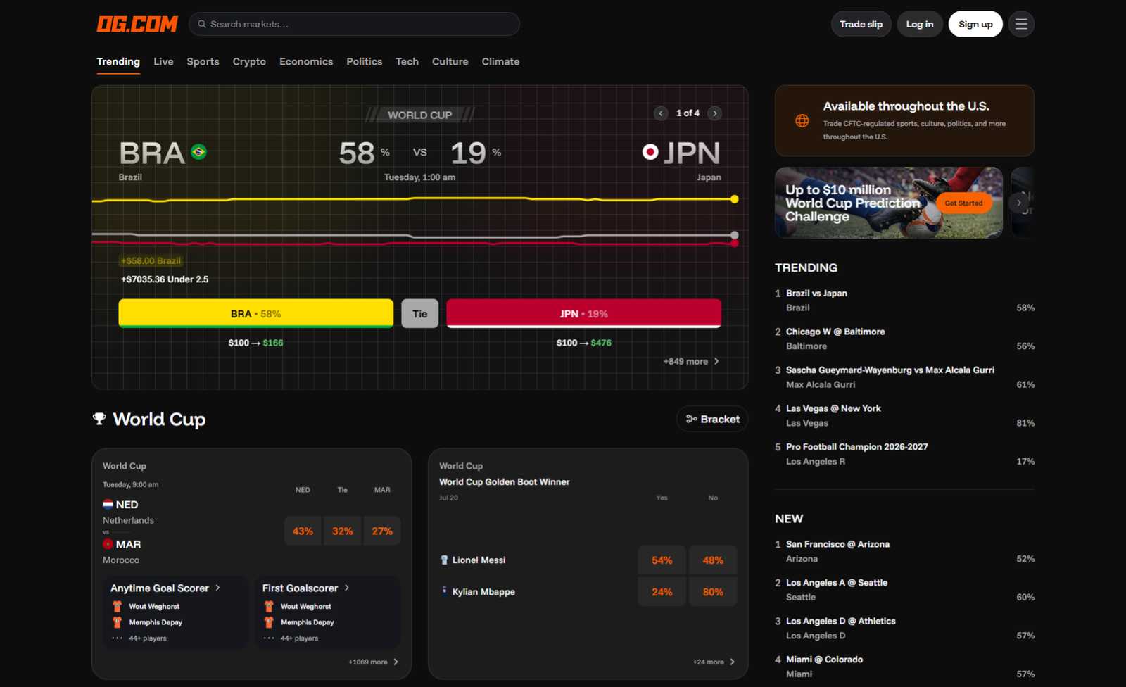
Task: Click the World Cup trophy icon
Action: click(x=99, y=419)
